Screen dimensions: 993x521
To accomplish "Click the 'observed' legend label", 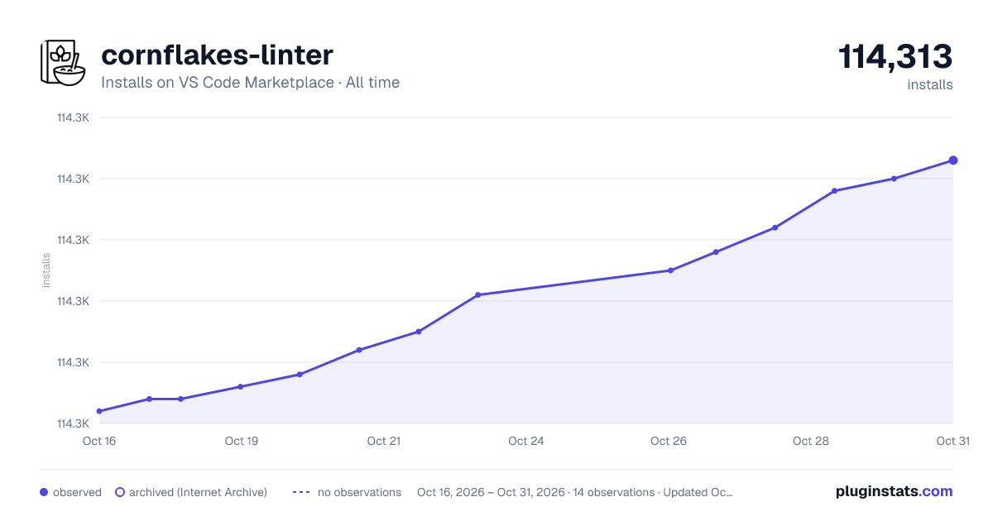I will pos(77,492).
